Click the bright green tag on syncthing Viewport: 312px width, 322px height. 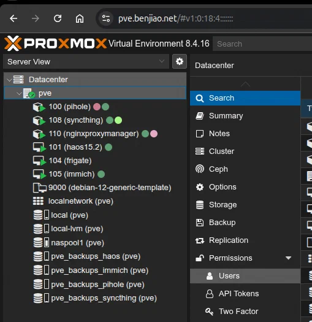[x=118, y=120]
